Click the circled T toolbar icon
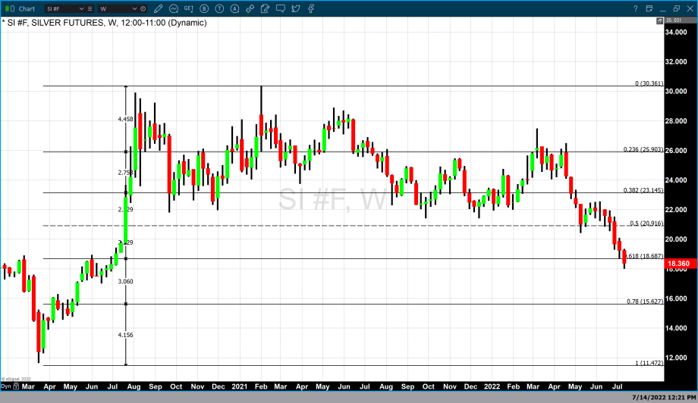Image resolution: width=698 pixels, height=403 pixels. (x=219, y=8)
